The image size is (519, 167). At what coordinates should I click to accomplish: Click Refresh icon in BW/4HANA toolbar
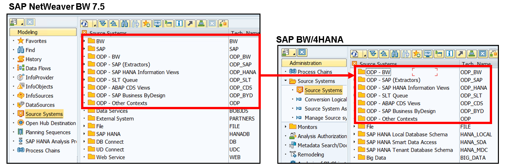(x=355, y=54)
